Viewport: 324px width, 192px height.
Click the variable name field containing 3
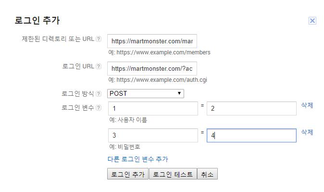coord(153,135)
